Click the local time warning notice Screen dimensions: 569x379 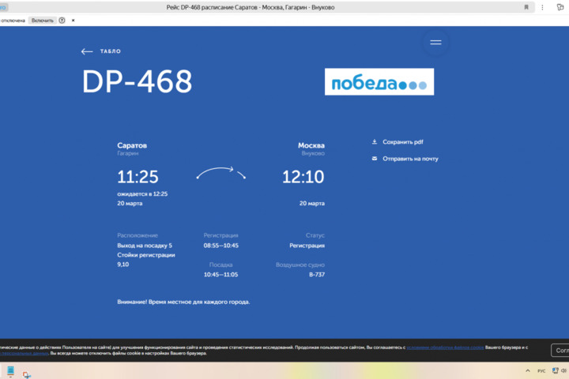tap(183, 302)
